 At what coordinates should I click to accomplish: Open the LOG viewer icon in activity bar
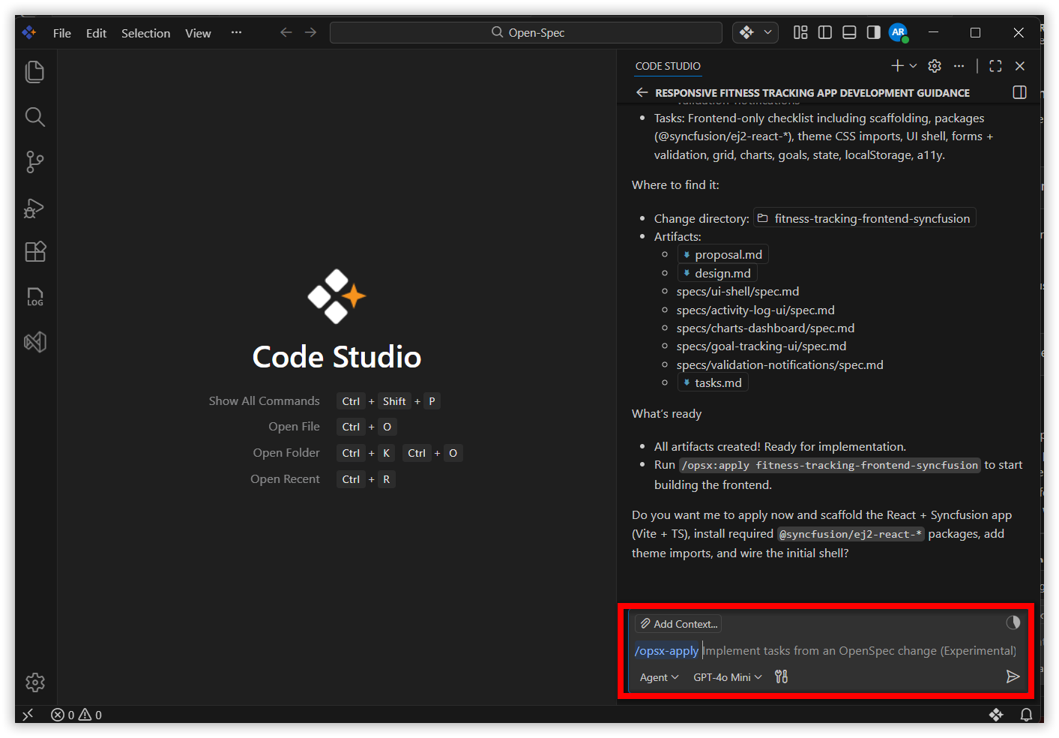(35, 297)
